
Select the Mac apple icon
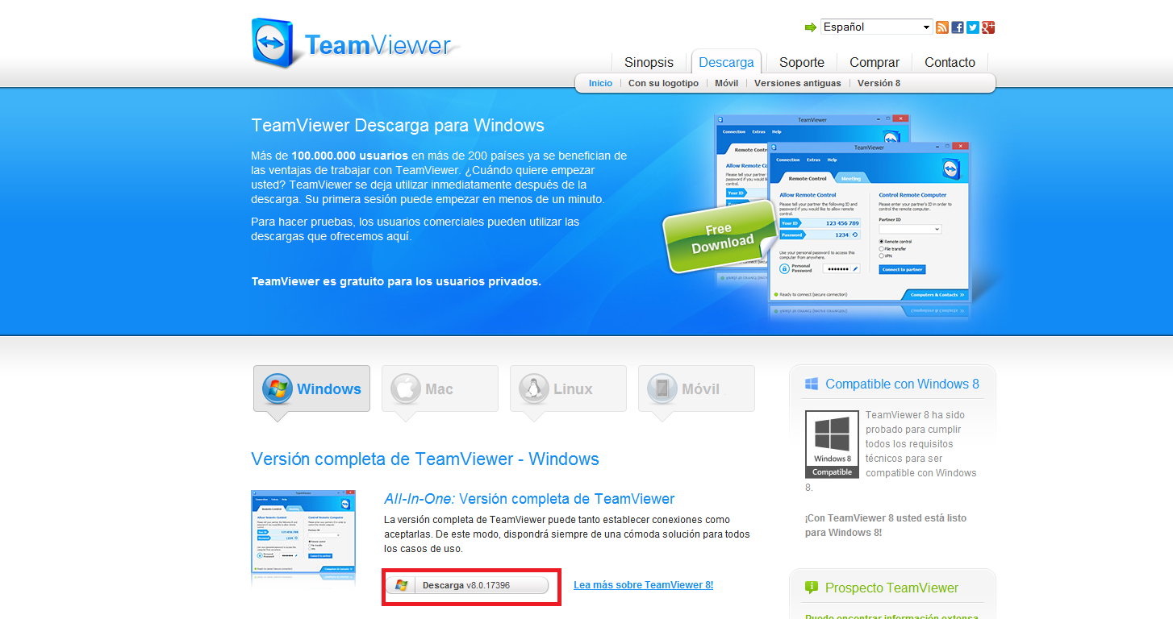(404, 388)
